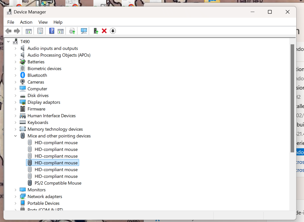Select the Audio inputs and outputs label
Screen dimensions: 304x222
tap(53, 48)
